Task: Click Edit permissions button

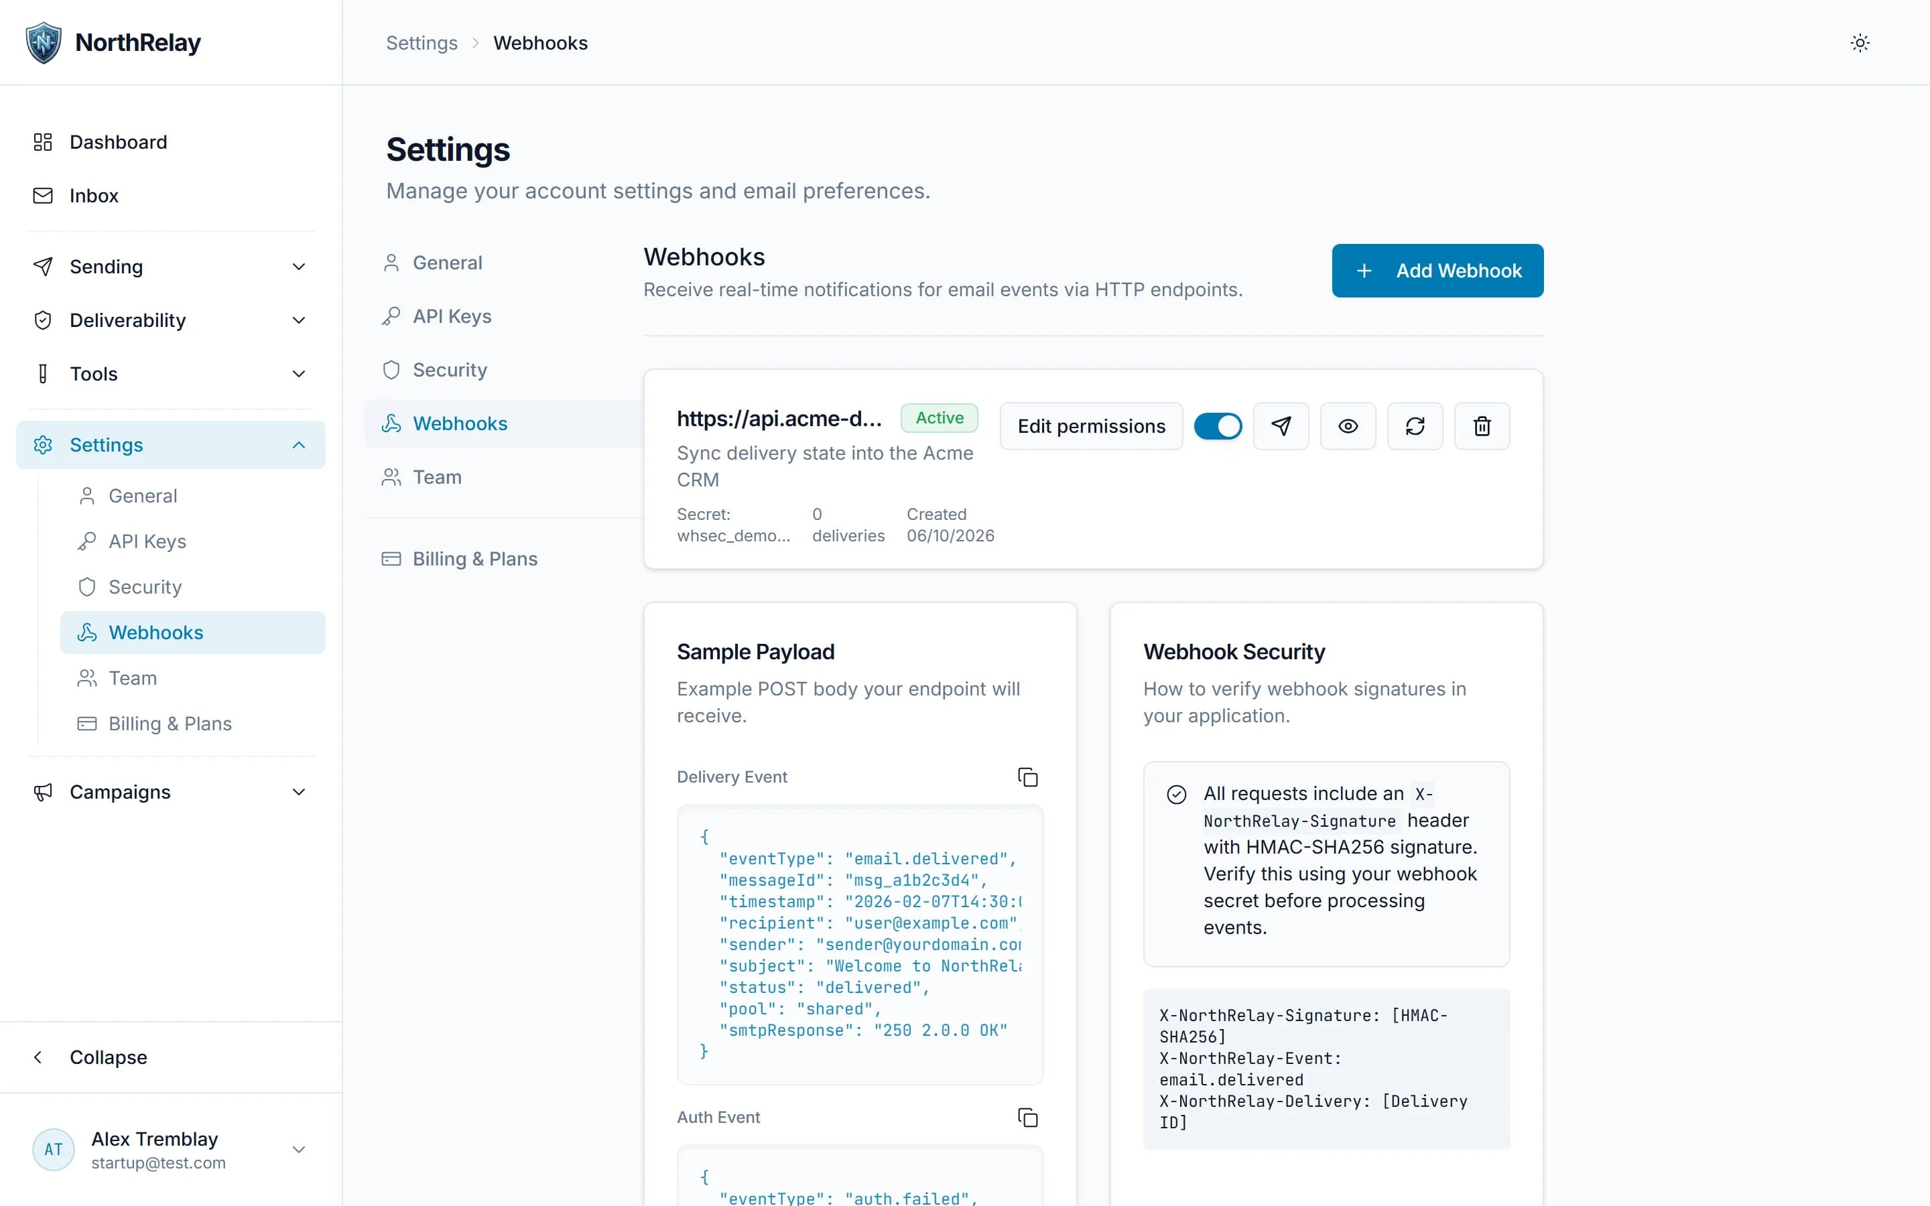Action: [x=1091, y=426]
